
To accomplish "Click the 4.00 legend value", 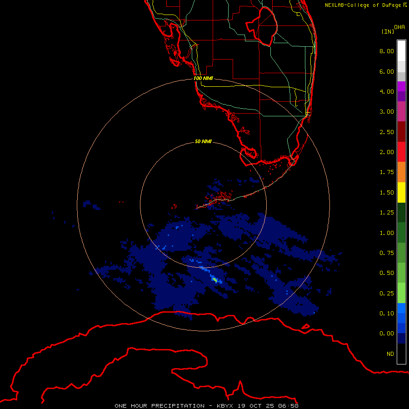I will click(387, 91).
